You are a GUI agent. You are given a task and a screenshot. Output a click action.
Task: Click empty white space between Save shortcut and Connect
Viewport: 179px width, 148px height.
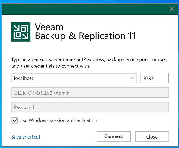[x=68, y=137]
